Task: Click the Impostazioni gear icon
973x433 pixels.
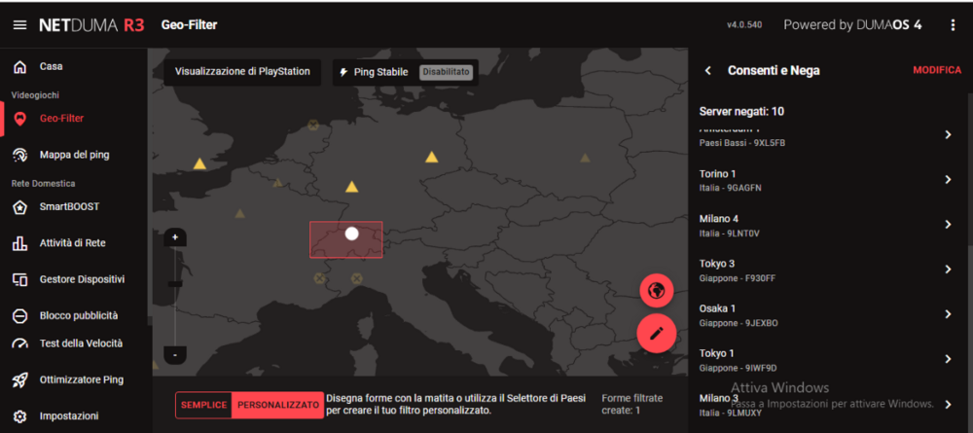Action: coord(19,416)
